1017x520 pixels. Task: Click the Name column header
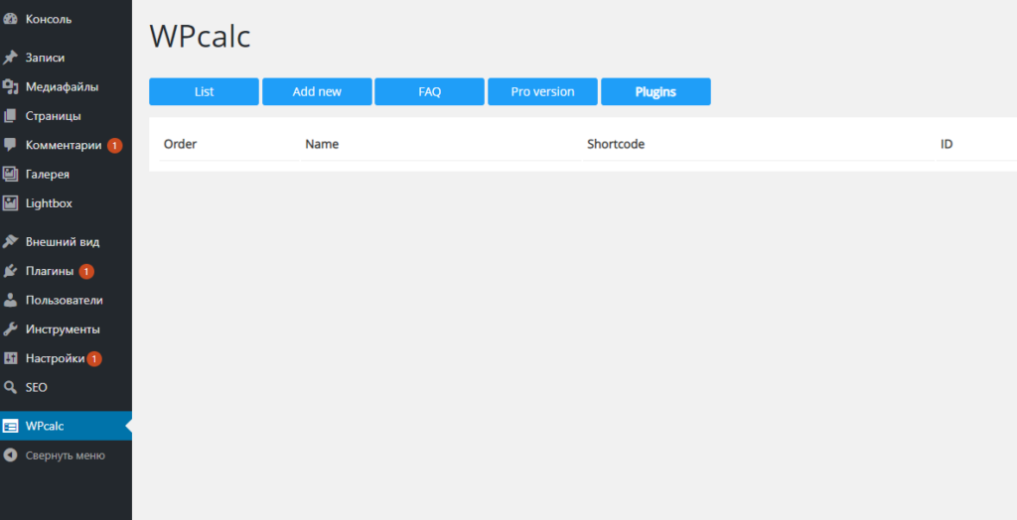[x=322, y=144]
